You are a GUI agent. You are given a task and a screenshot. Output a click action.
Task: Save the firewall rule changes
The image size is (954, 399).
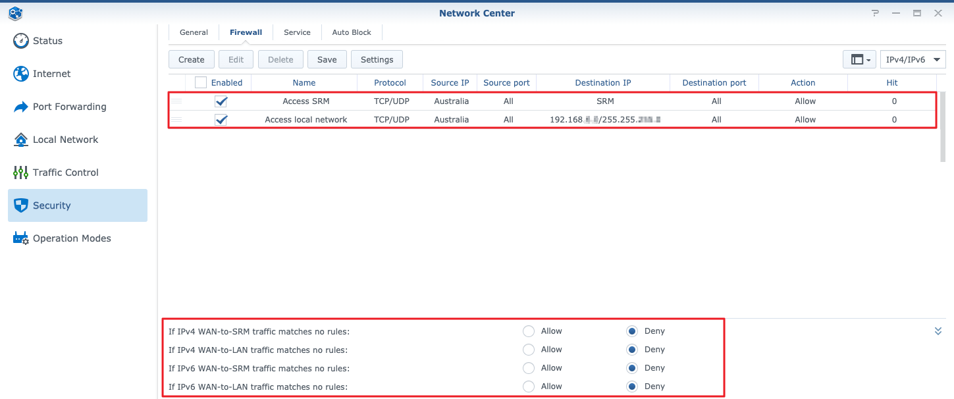327,59
